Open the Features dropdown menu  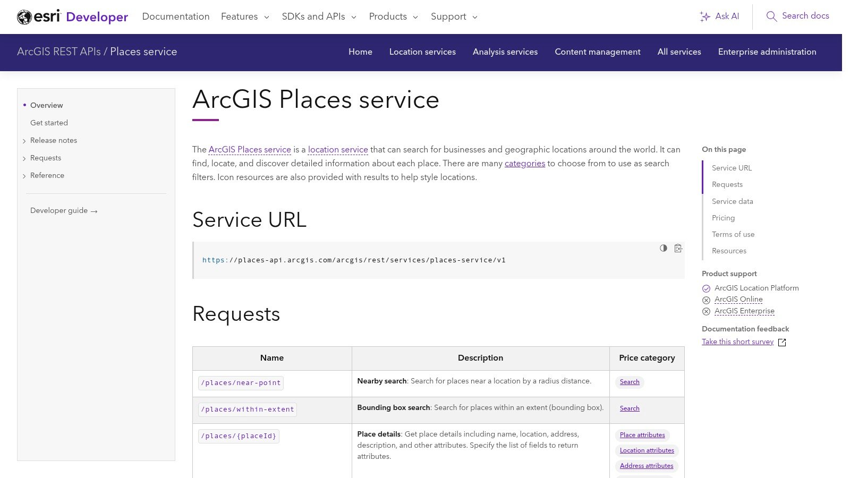coord(245,16)
